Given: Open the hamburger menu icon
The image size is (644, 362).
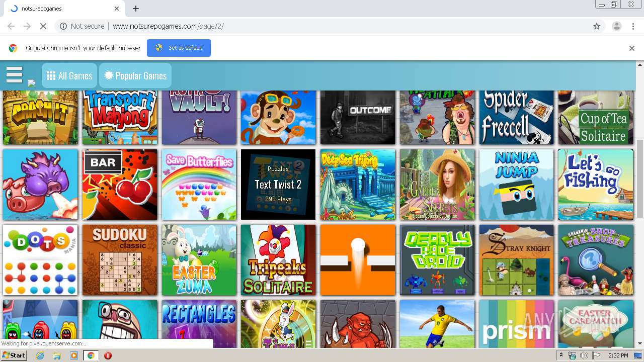Looking at the screenshot, I should (x=14, y=75).
